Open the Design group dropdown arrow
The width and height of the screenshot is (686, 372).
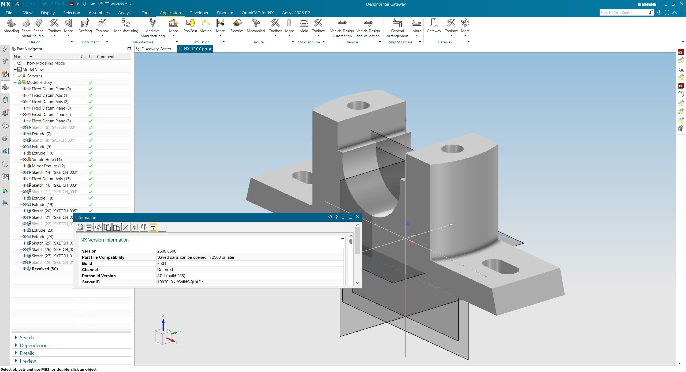coord(72,42)
